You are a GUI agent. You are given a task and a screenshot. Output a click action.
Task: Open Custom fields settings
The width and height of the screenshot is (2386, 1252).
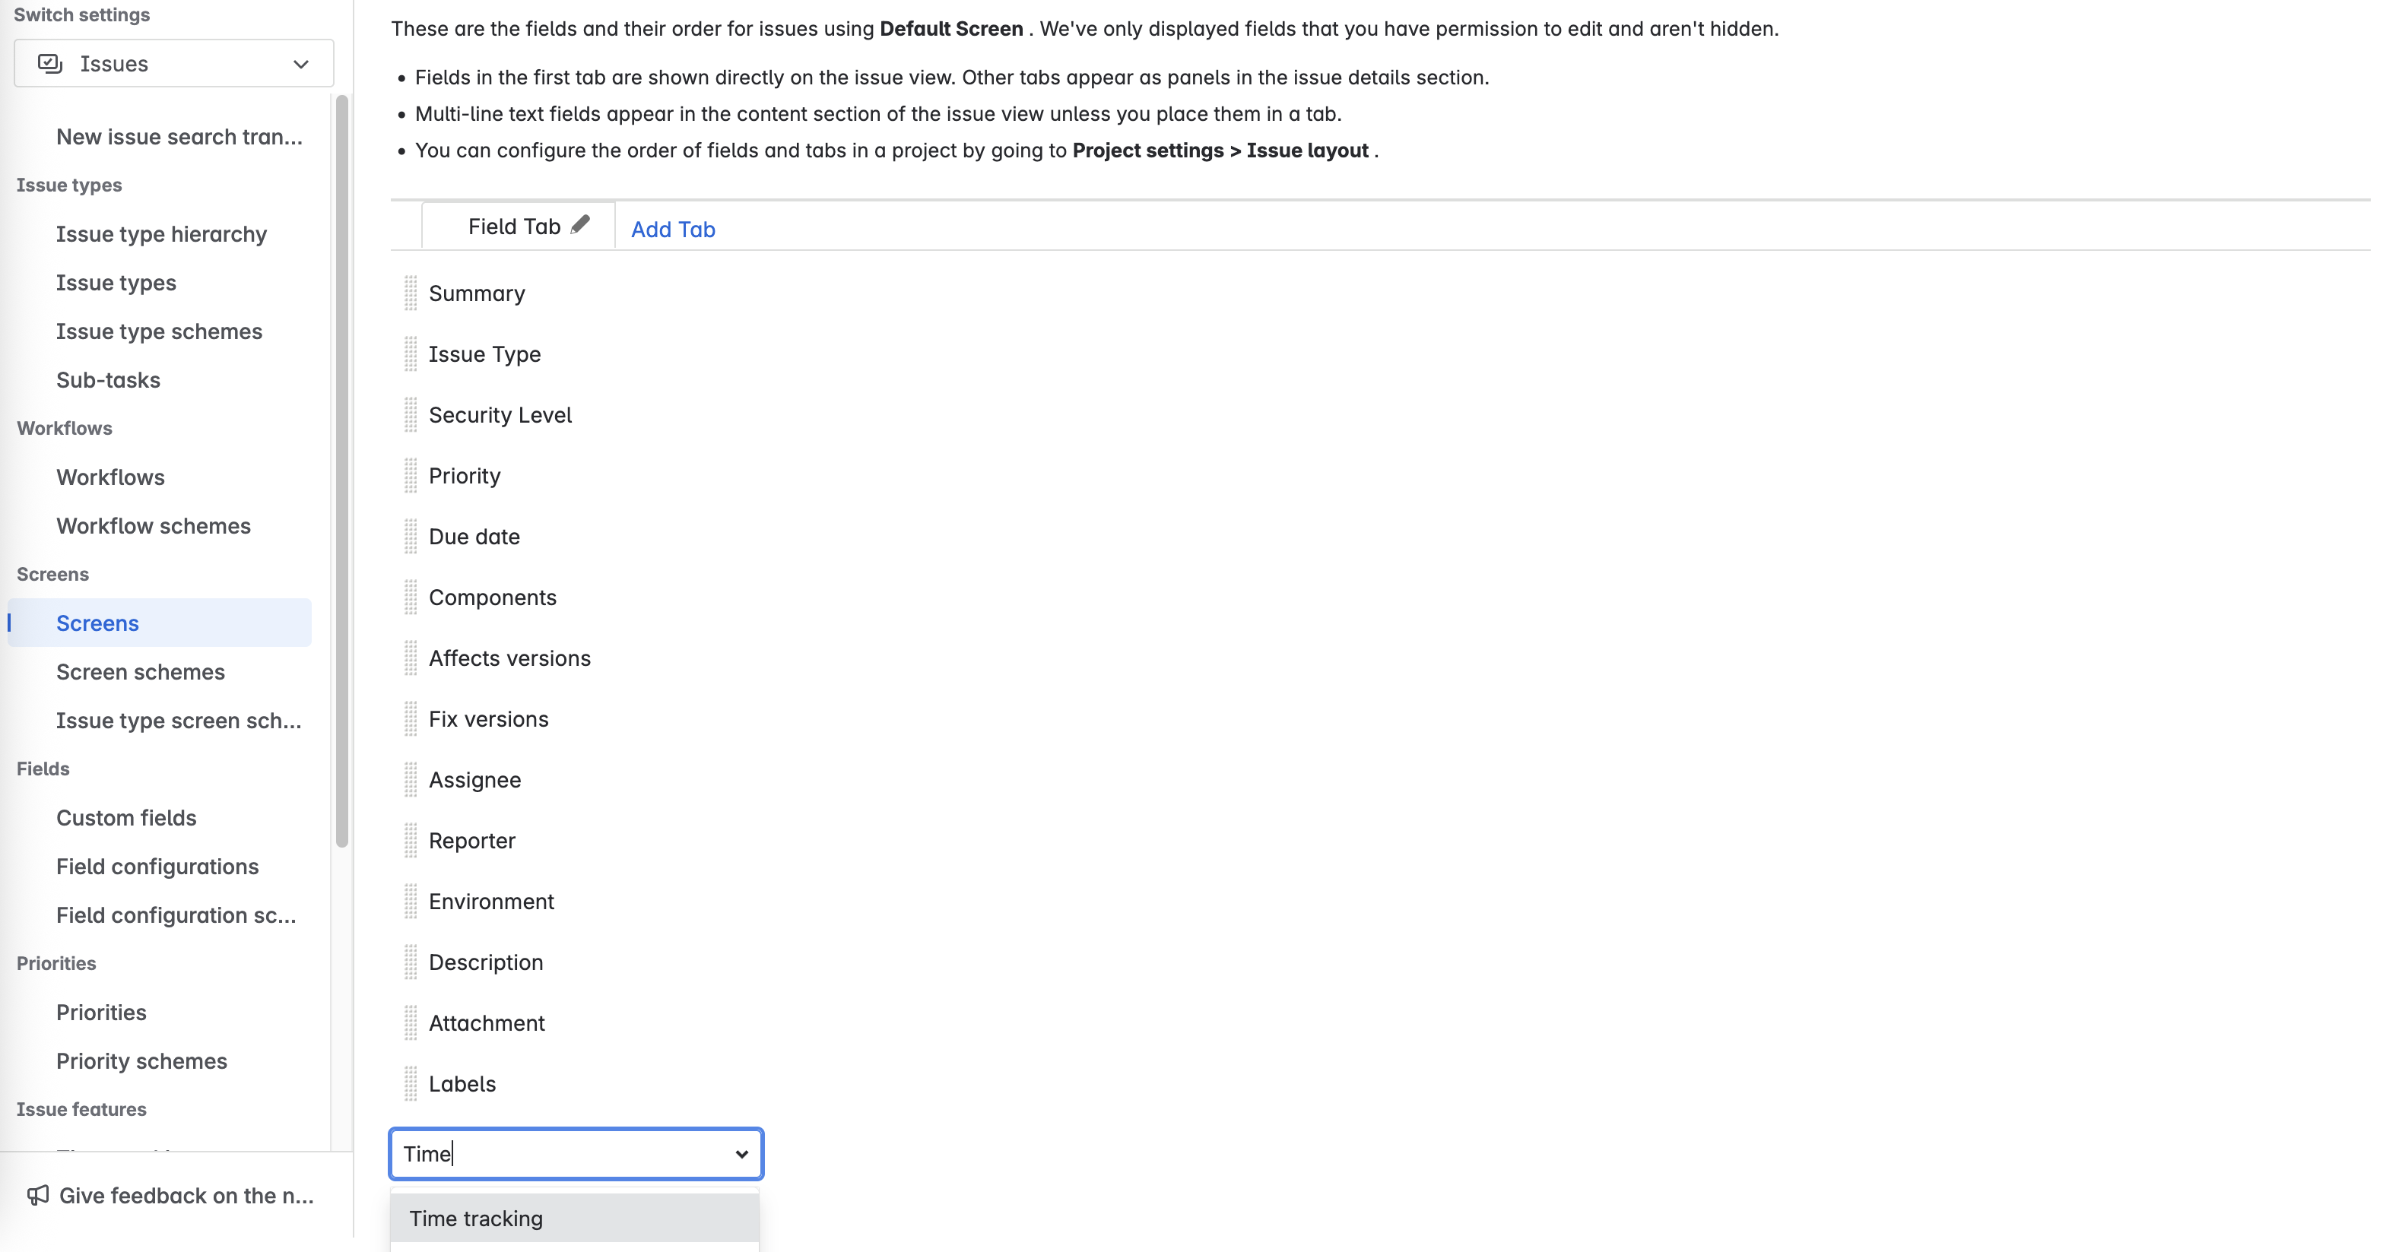tap(126, 818)
